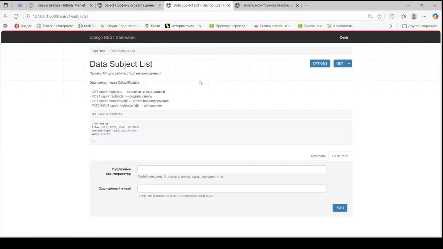This screenshot has width=443, height=249.
Task: Reload the current page
Action: [16, 16]
